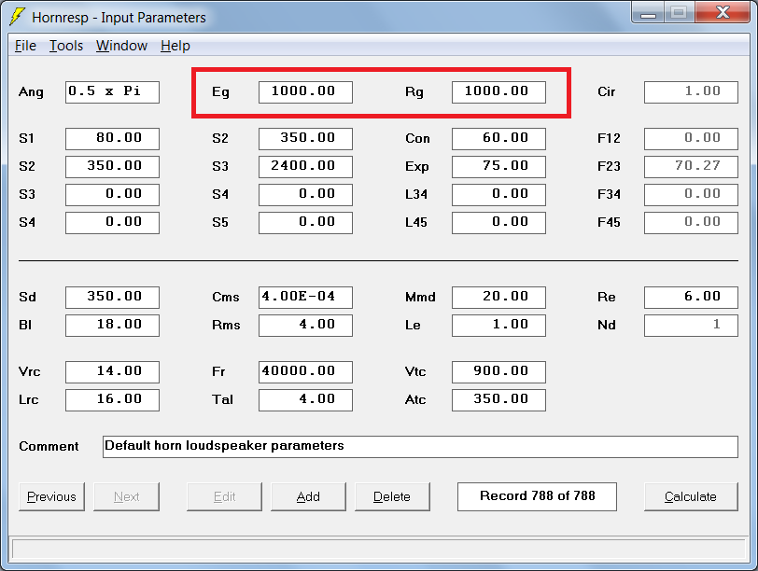
Task: Click the F45 value field
Action: click(x=691, y=223)
